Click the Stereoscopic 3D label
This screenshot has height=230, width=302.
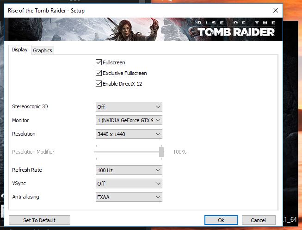[x=30, y=106]
